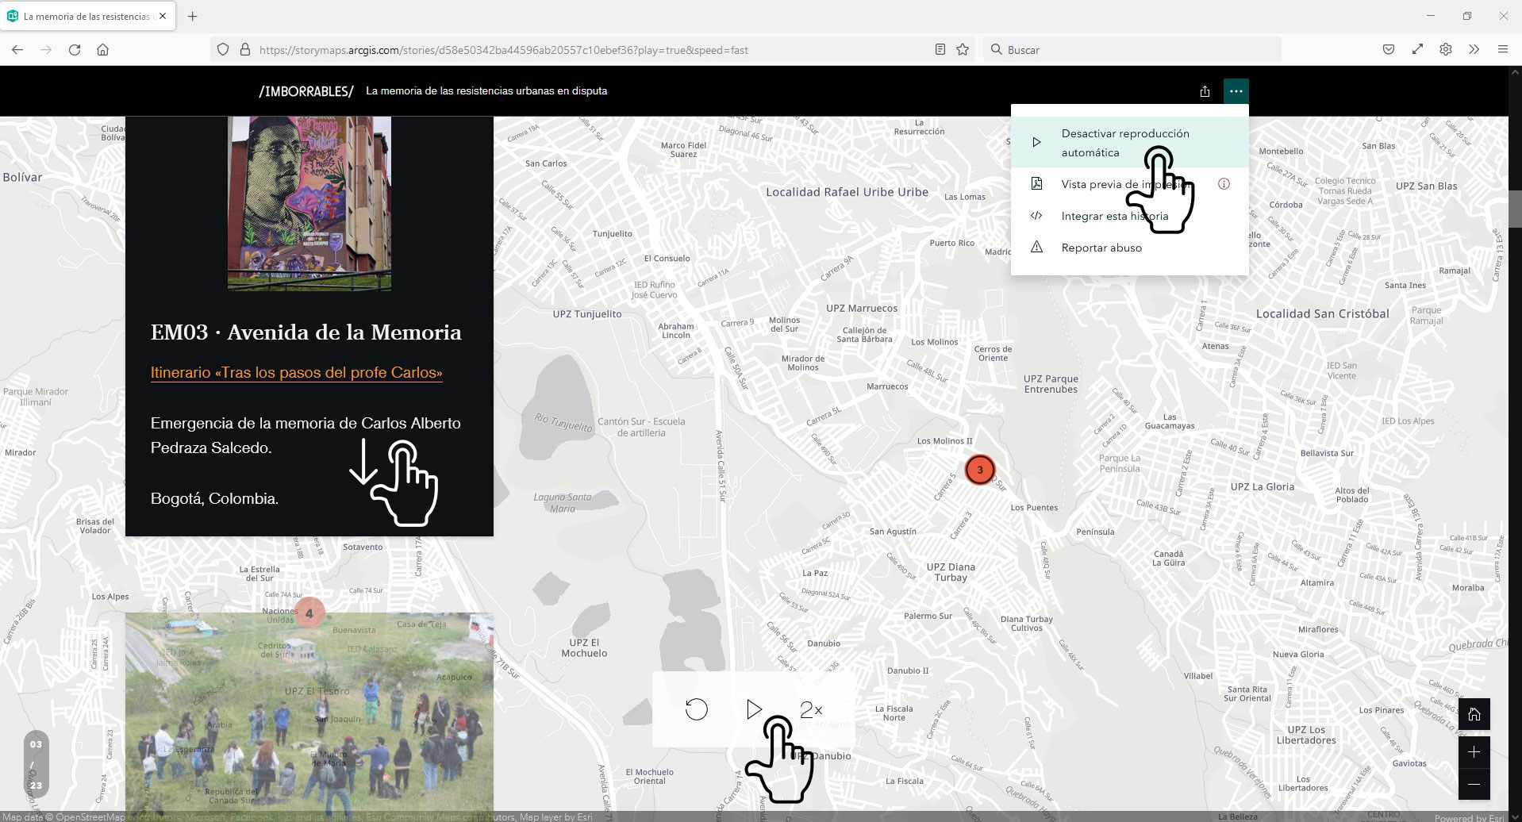Click the Bogotá, Colombia. text
This screenshot has height=822, width=1522.
214,499
